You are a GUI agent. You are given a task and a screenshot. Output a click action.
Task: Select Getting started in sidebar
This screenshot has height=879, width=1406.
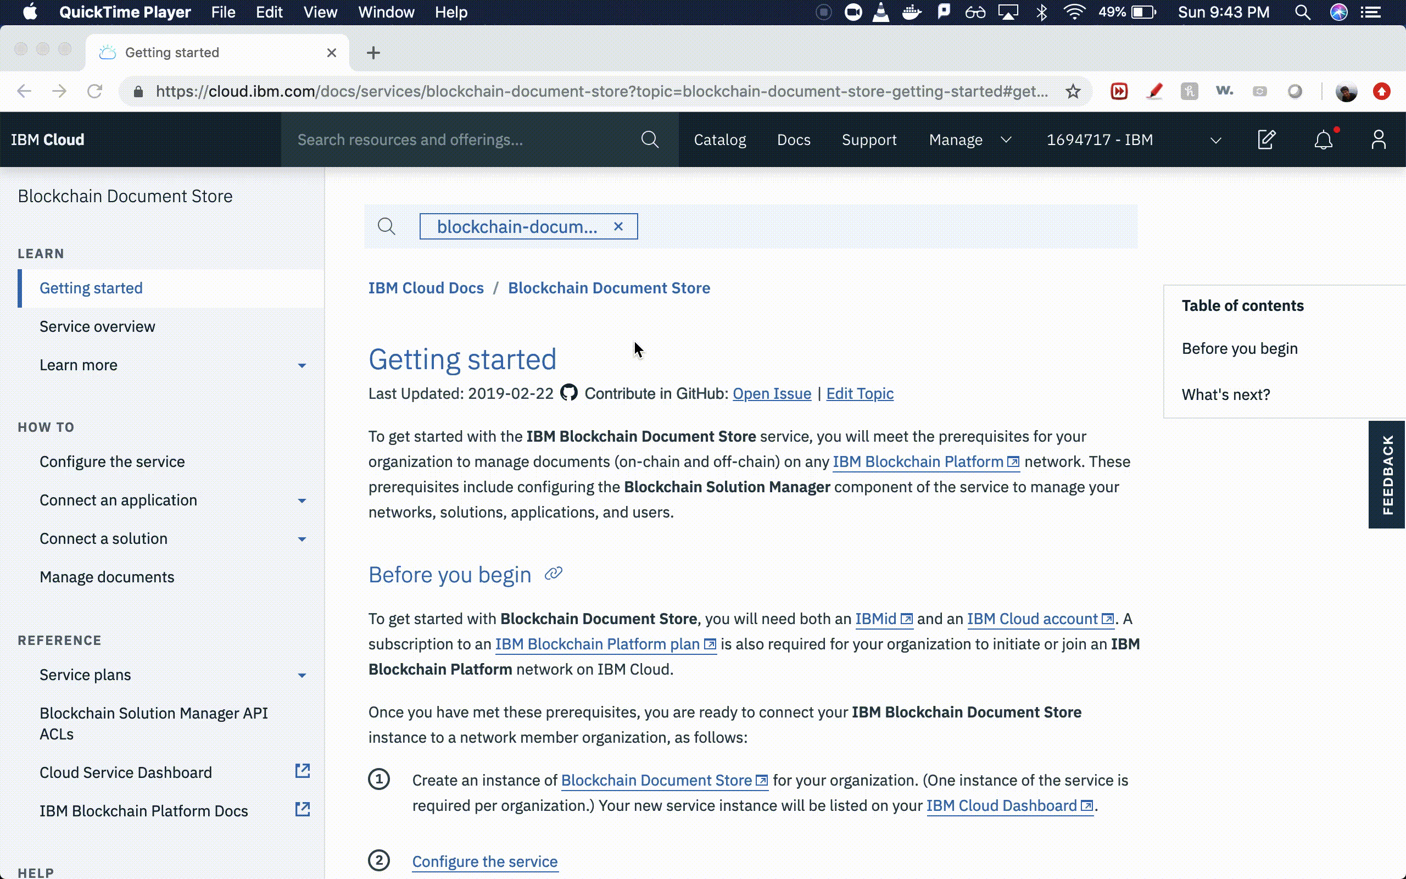(91, 288)
